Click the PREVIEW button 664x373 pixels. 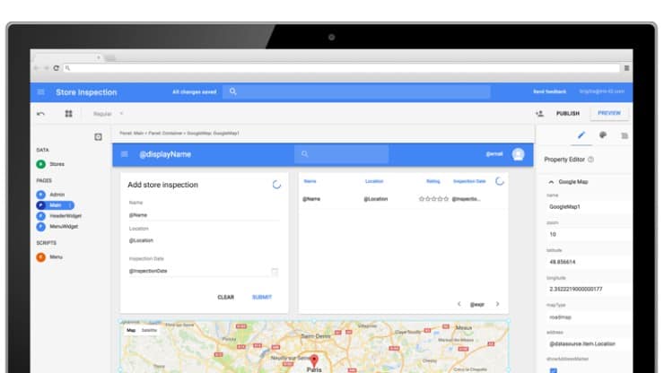coord(609,113)
